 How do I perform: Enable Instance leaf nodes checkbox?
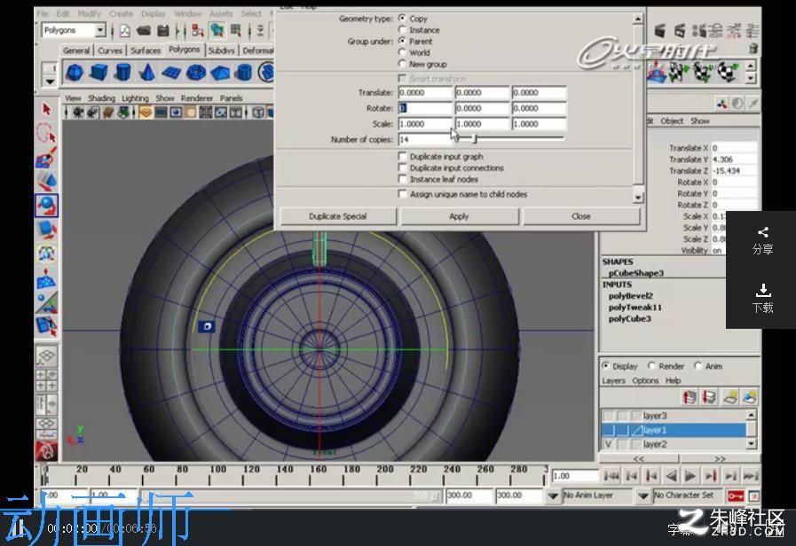pos(403,179)
